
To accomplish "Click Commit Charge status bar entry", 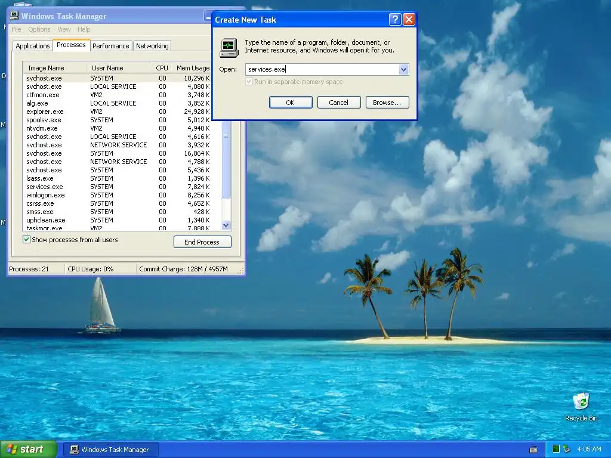I will pyautogui.click(x=184, y=269).
